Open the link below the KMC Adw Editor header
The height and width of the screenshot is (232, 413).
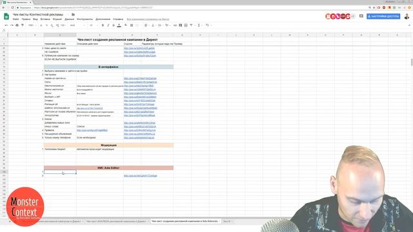point(141,176)
